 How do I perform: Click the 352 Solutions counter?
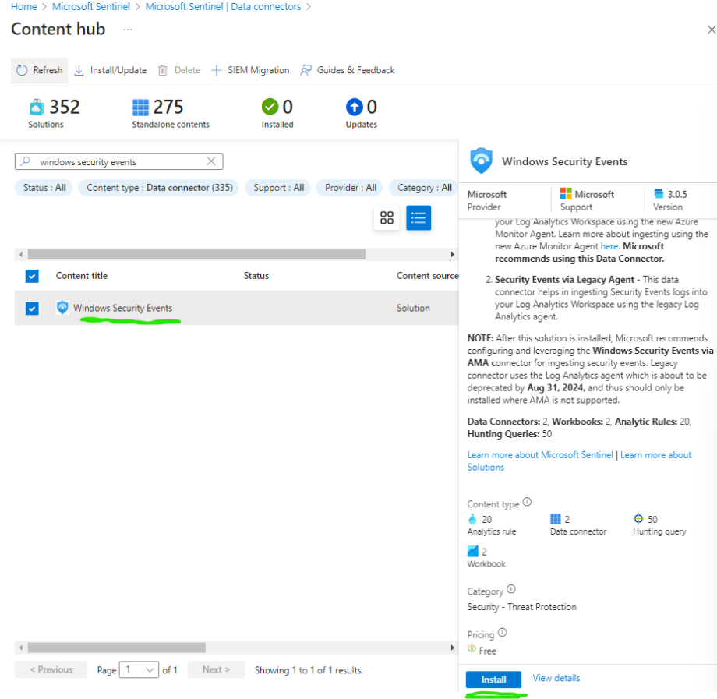click(54, 113)
